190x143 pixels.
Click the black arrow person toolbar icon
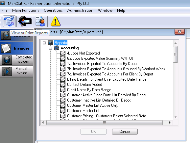pos(25,21)
